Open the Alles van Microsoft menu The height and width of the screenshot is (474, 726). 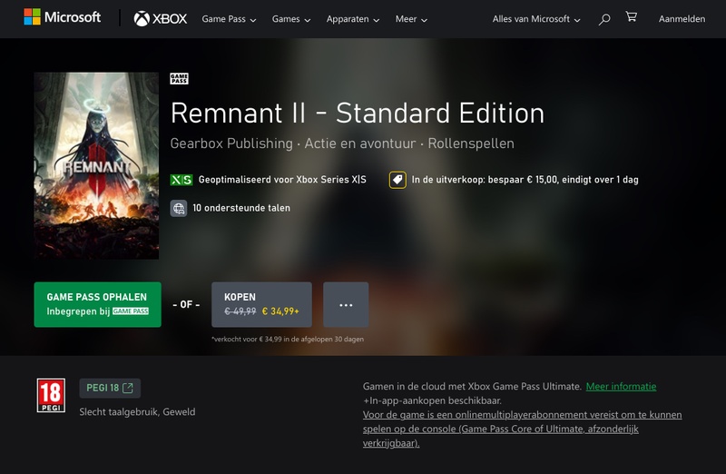tap(536, 19)
